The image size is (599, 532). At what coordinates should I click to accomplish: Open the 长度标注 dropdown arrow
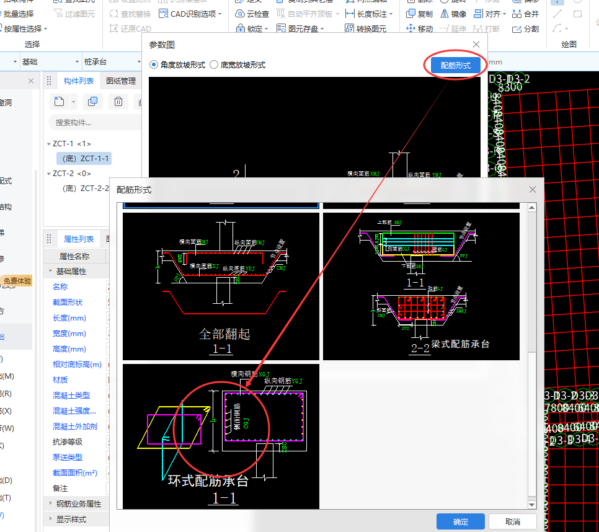(x=391, y=14)
